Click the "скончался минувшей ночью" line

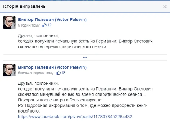82,94
